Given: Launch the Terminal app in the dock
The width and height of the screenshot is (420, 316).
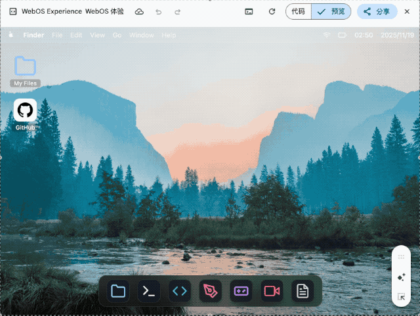Looking at the screenshot, I should tap(149, 290).
